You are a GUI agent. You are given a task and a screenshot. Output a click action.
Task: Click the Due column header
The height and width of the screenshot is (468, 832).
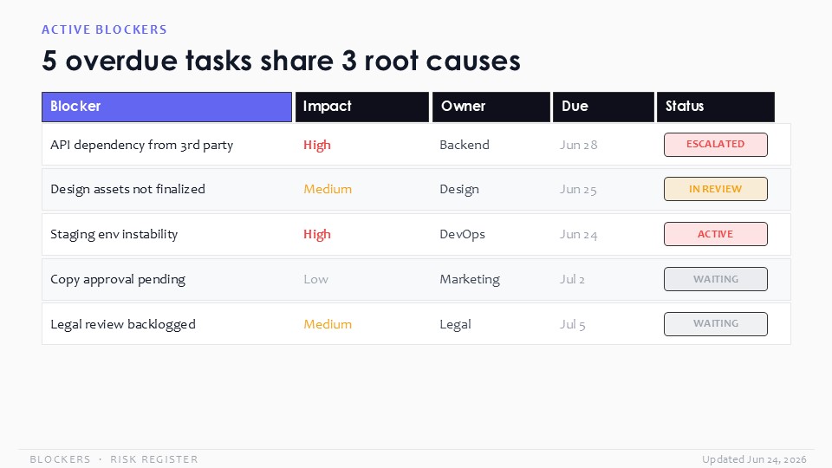click(603, 107)
